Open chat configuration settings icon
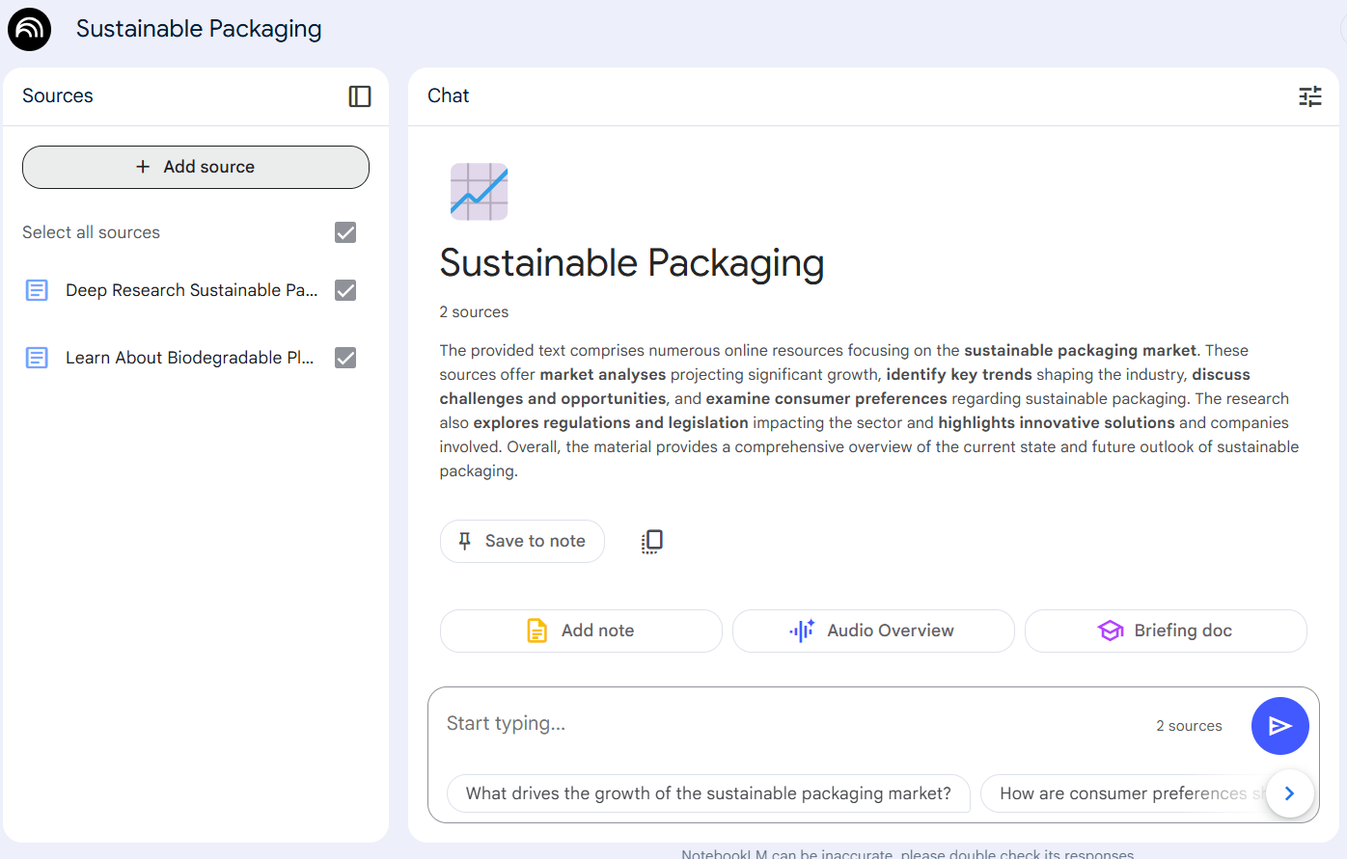Image resolution: width=1347 pixels, height=859 pixels. point(1309,96)
